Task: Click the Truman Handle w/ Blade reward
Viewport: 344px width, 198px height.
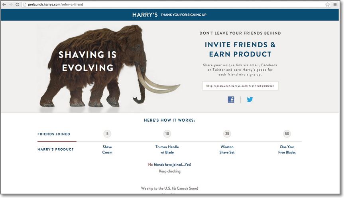Action: (167, 149)
